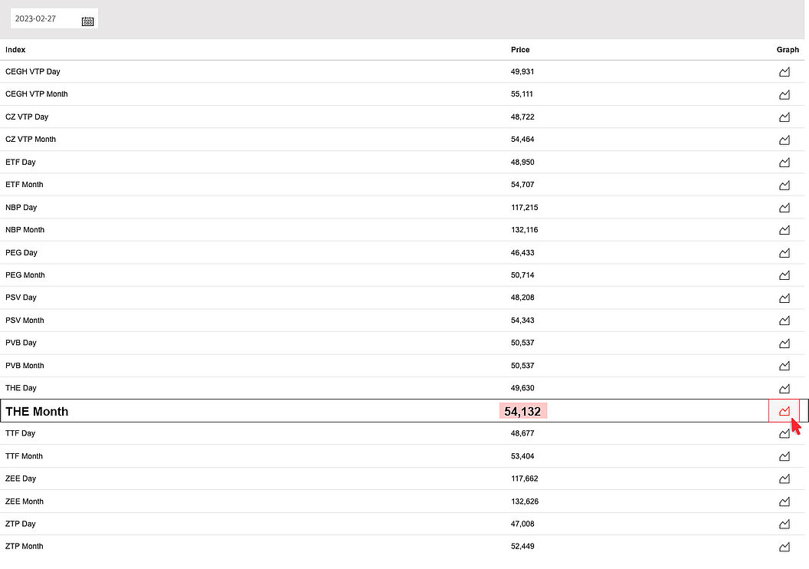Open graph for PEG Day
Image resolution: width=809 pixels, height=569 pixels.
pos(784,252)
